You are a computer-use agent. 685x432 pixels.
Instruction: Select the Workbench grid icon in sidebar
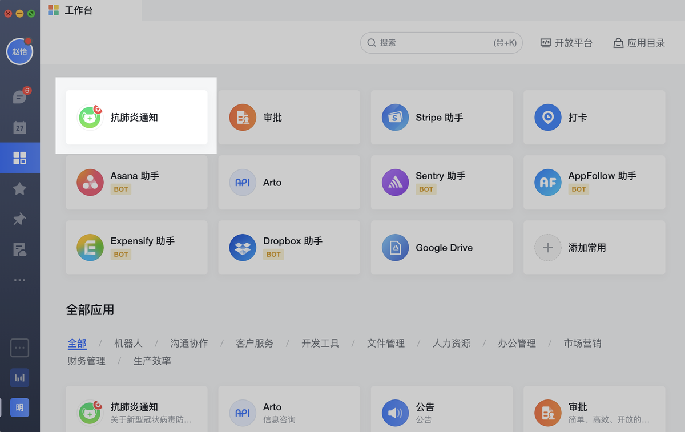(19, 158)
